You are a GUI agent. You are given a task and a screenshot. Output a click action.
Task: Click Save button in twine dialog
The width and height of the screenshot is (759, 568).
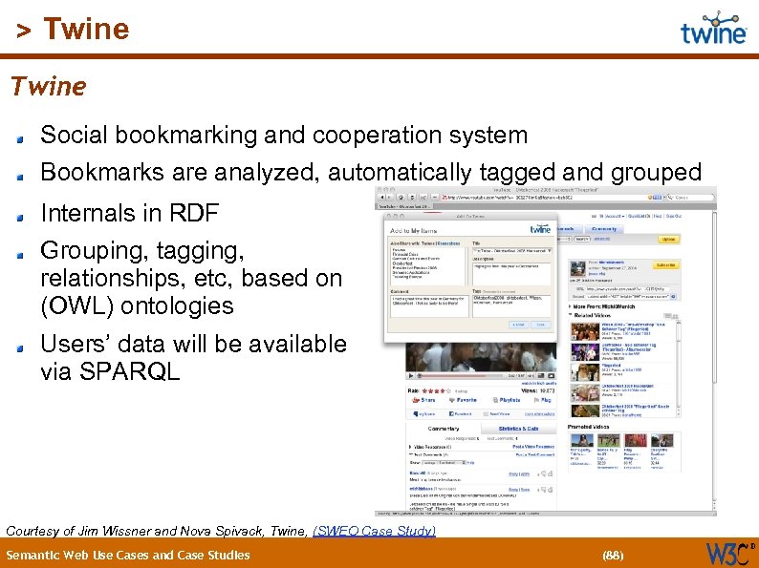coord(541,325)
